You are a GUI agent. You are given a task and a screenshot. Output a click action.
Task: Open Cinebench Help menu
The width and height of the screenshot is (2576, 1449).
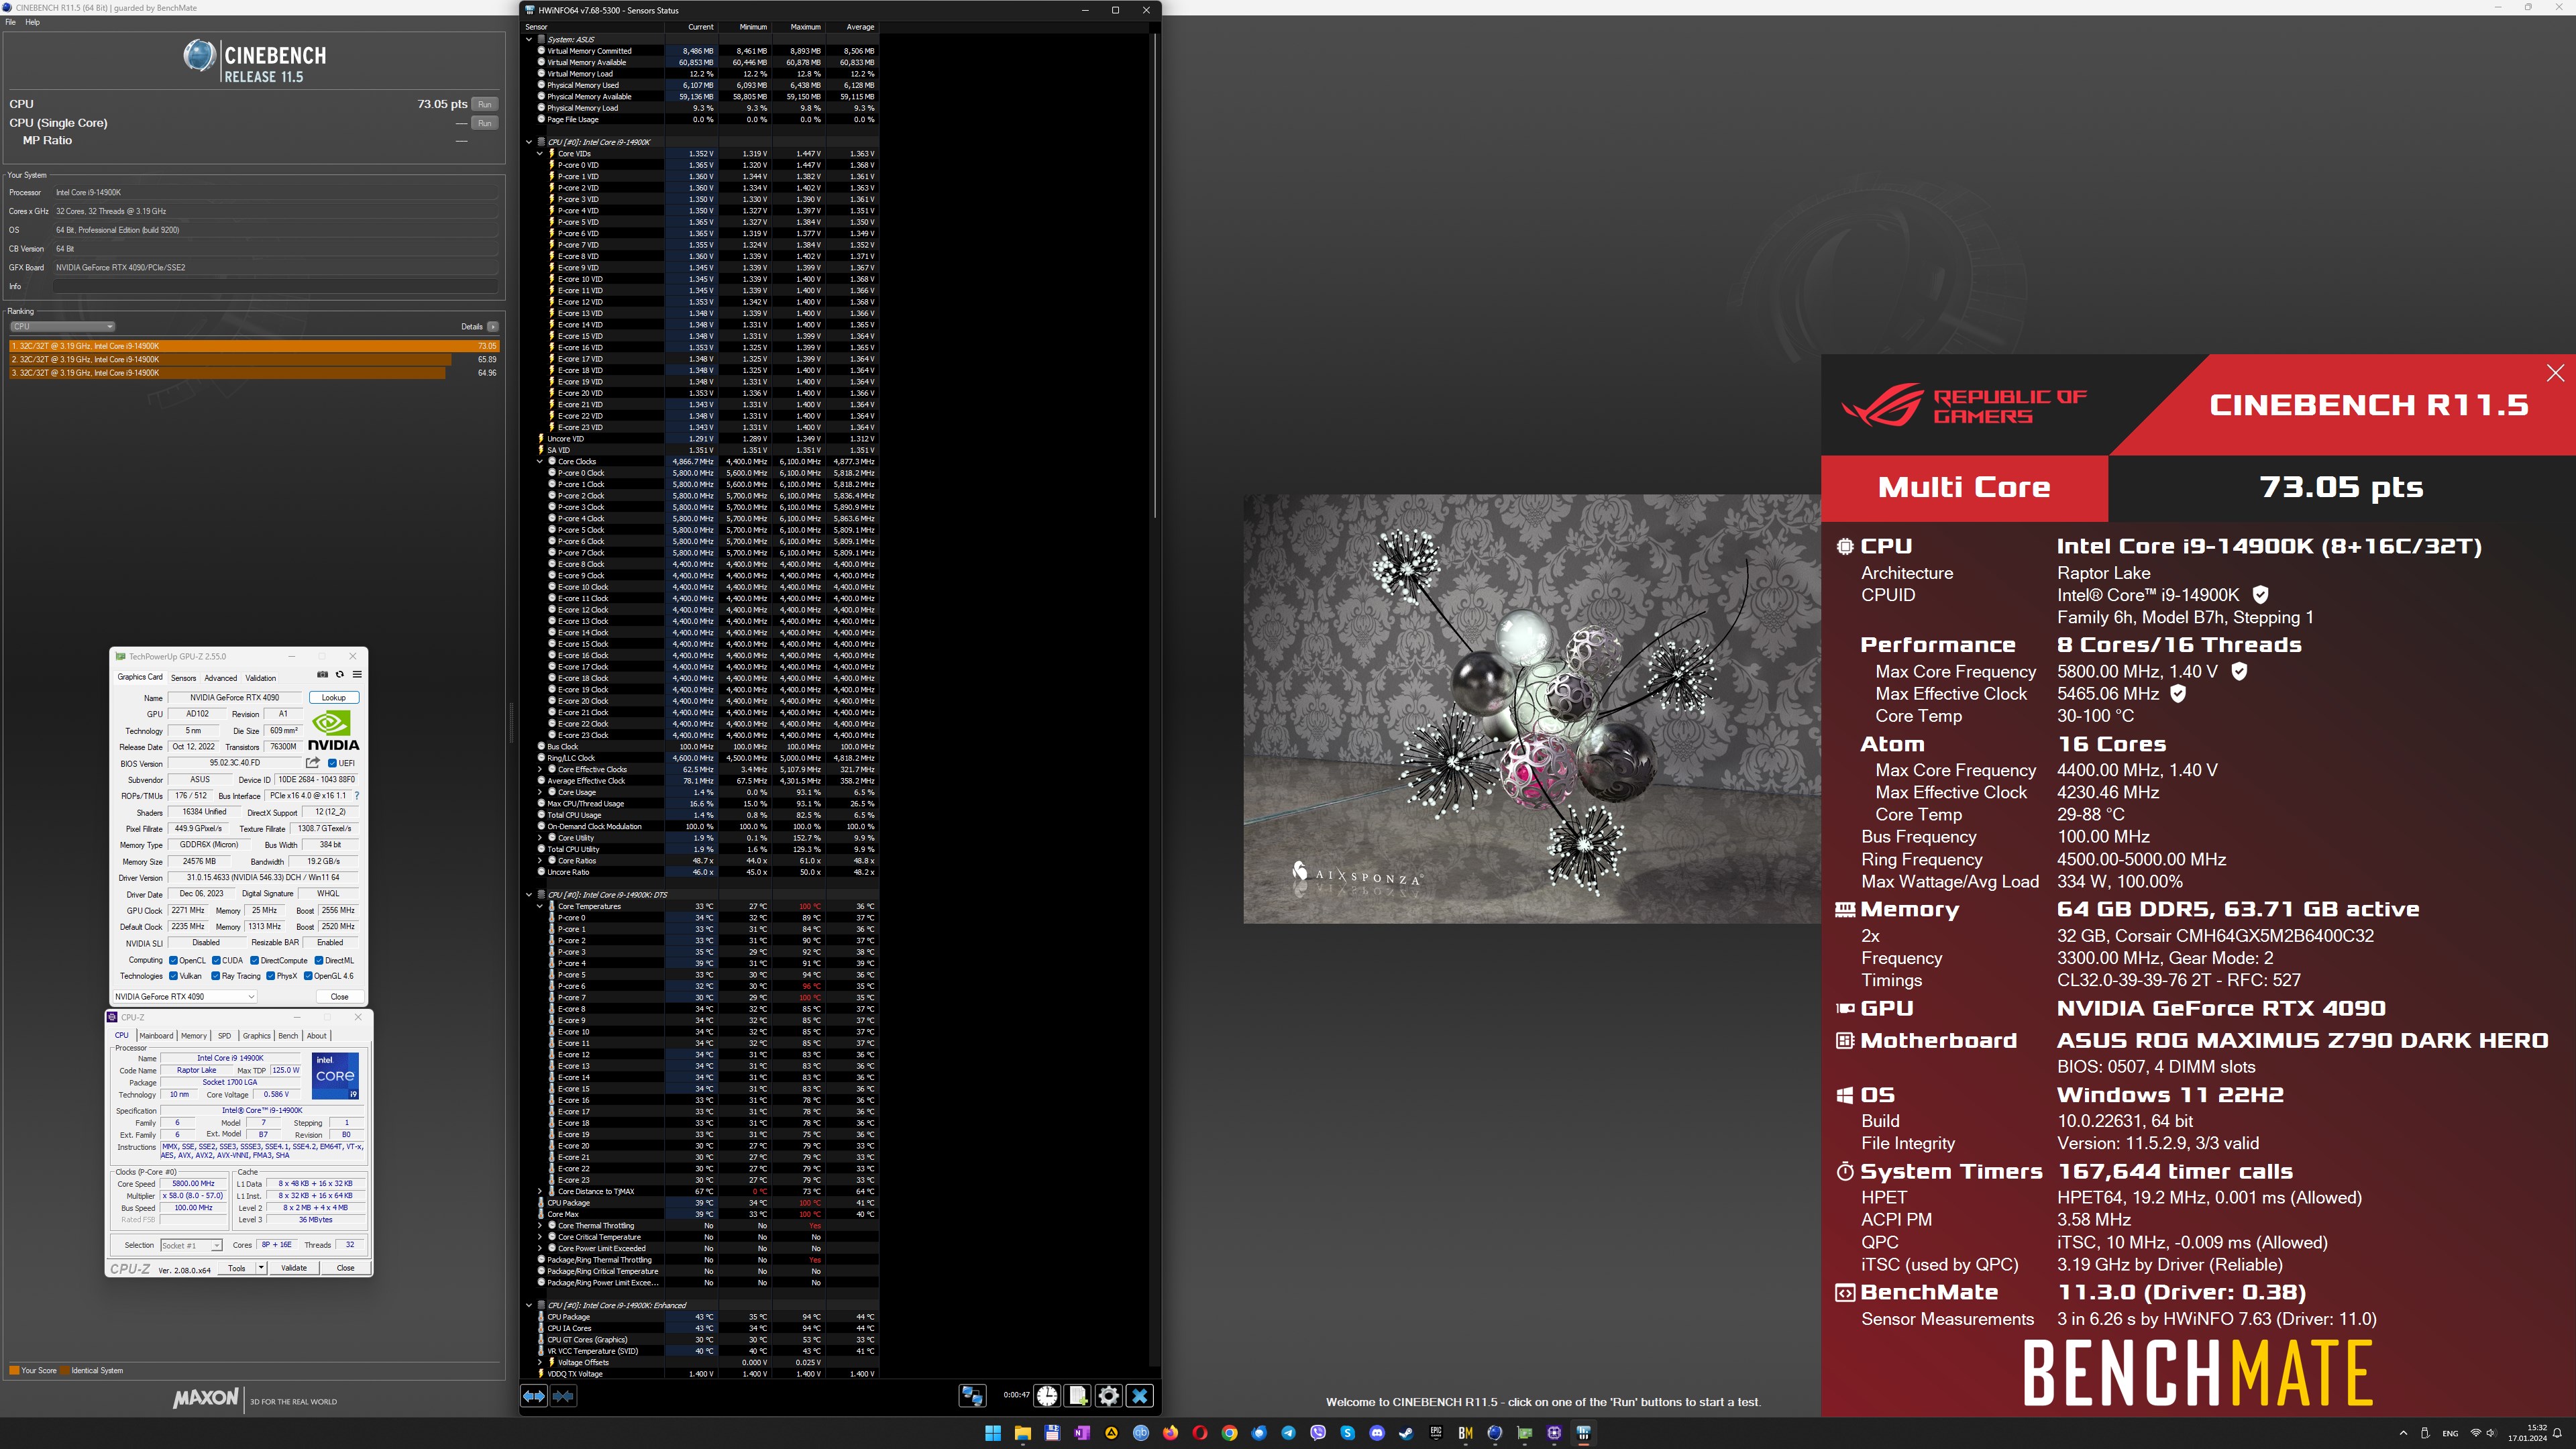coord(33,22)
